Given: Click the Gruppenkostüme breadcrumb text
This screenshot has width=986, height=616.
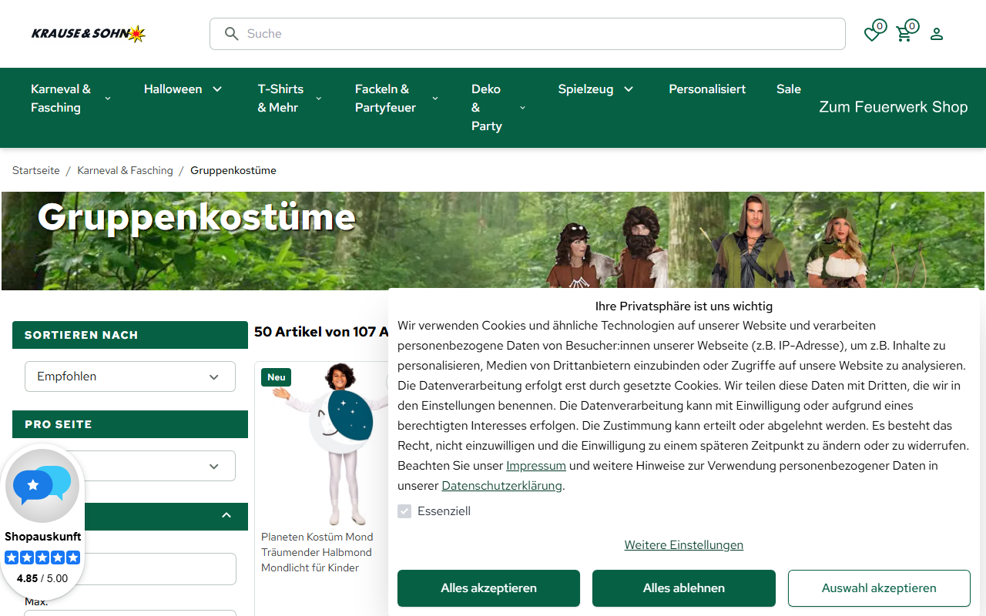Looking at the screenshot, I should point(233,170).
